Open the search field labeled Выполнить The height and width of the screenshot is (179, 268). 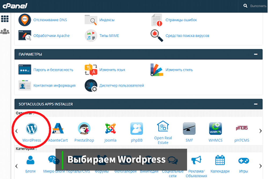point(258,6)
